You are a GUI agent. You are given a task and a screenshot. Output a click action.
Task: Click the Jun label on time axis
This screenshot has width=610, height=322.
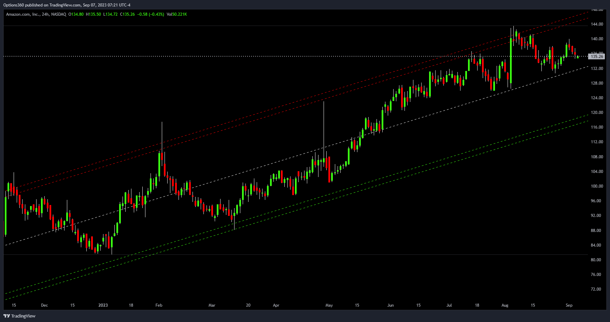(x=391, y=305)
